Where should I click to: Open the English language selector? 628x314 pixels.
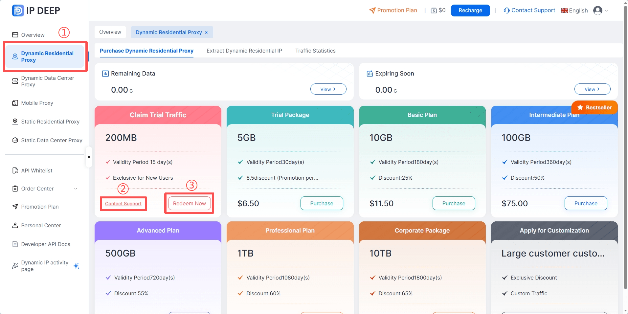[574, 11]
